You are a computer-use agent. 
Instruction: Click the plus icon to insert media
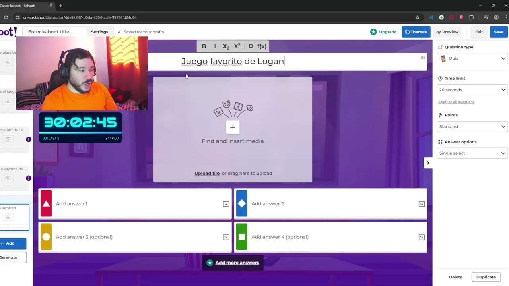point(233,127)
